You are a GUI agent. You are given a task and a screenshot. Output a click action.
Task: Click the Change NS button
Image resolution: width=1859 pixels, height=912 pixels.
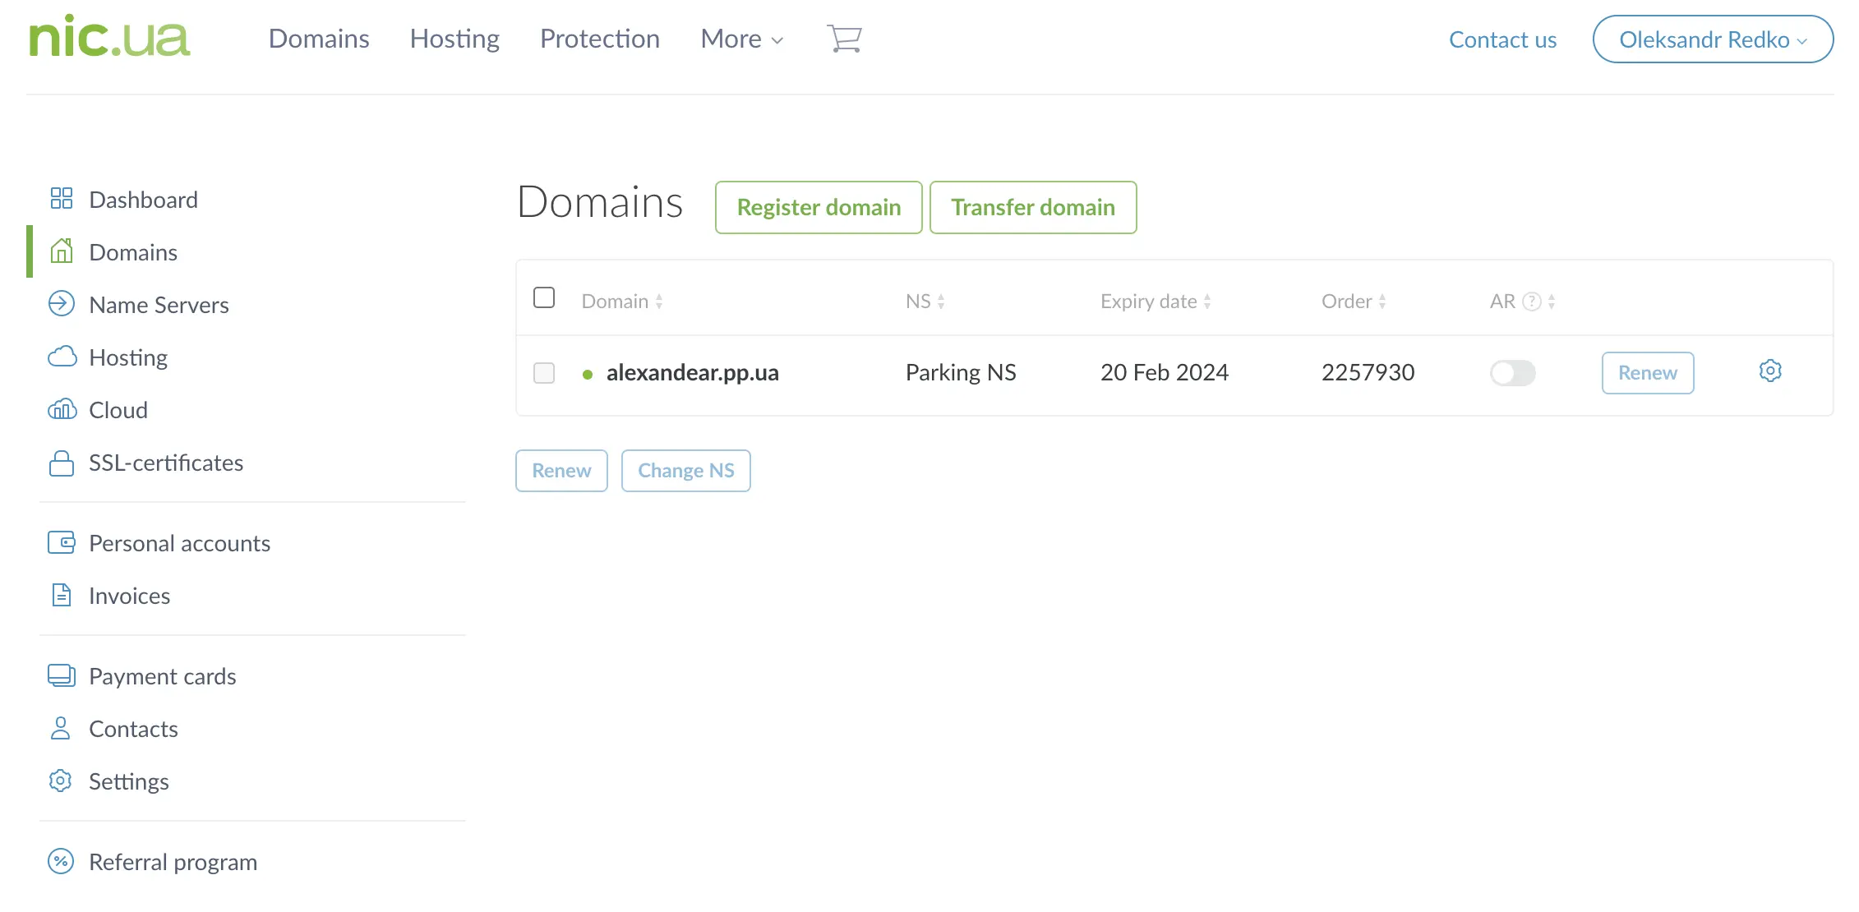point(686,470)
